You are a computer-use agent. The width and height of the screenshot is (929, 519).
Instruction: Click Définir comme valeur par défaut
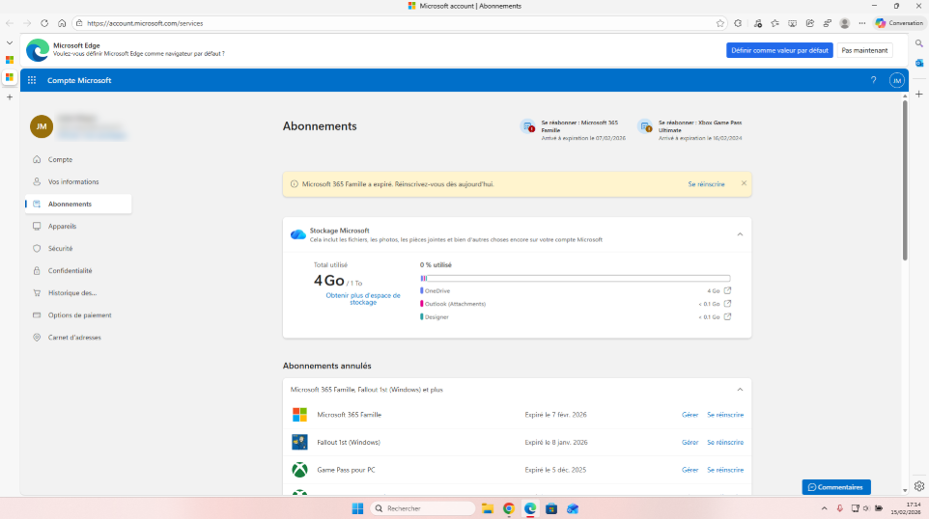tap(779, 50)
